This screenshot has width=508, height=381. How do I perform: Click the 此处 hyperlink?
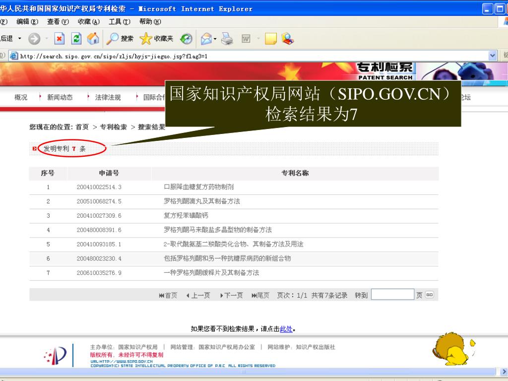[x=286, y=329]
